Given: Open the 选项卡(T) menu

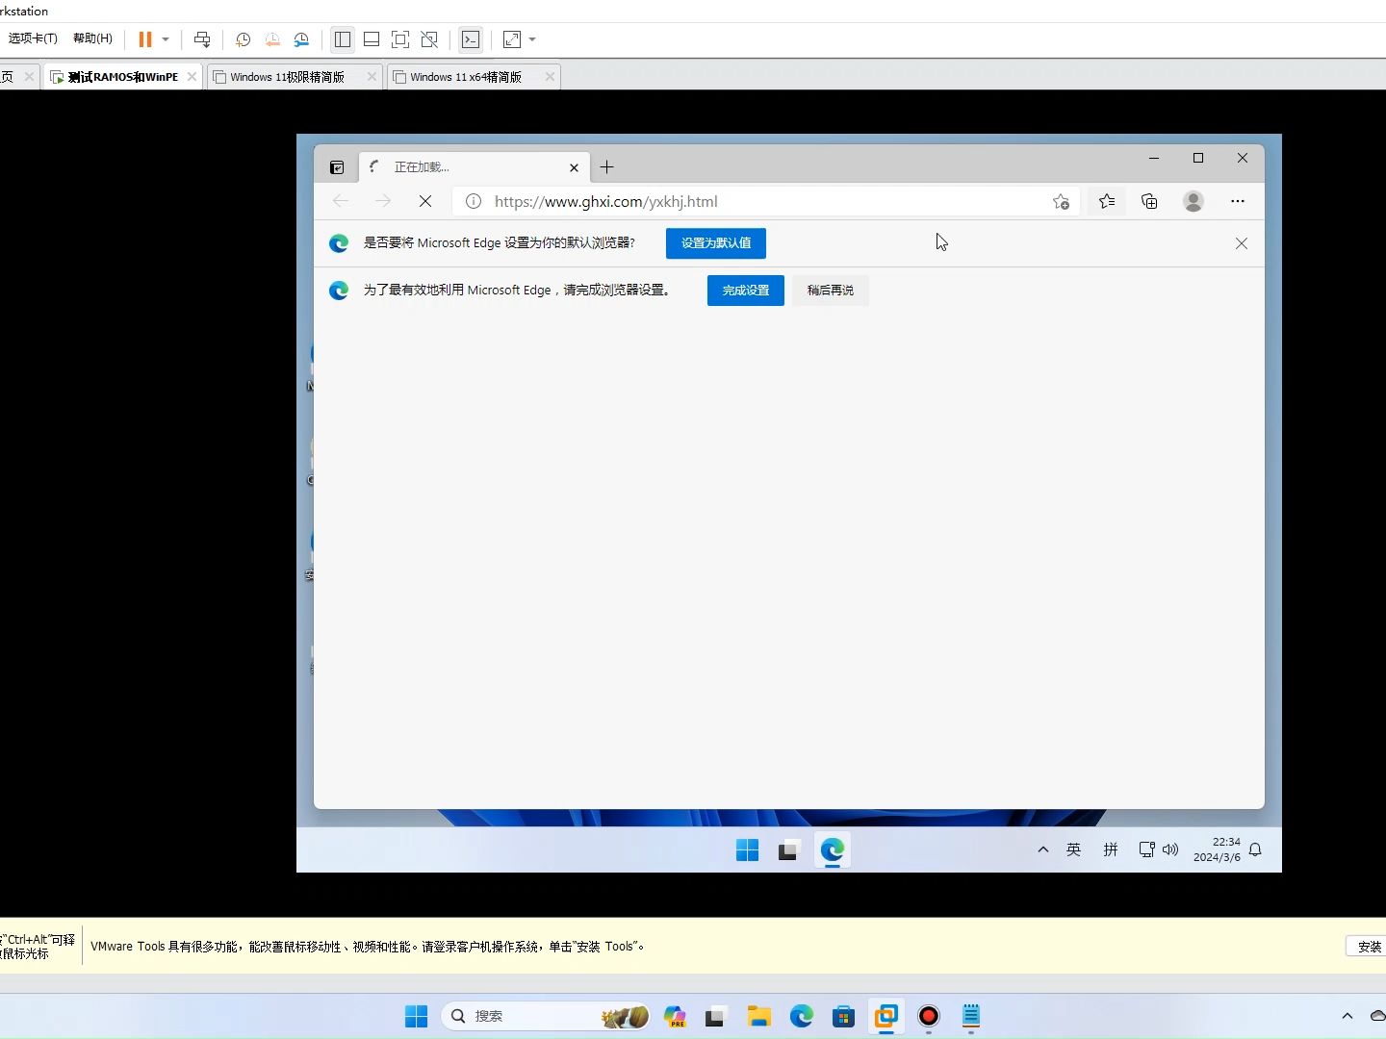Looking at the screenshot, I should 33,38.
